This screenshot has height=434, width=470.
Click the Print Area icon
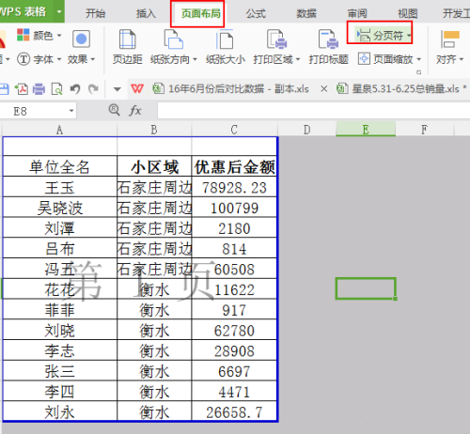pos(276,39)
